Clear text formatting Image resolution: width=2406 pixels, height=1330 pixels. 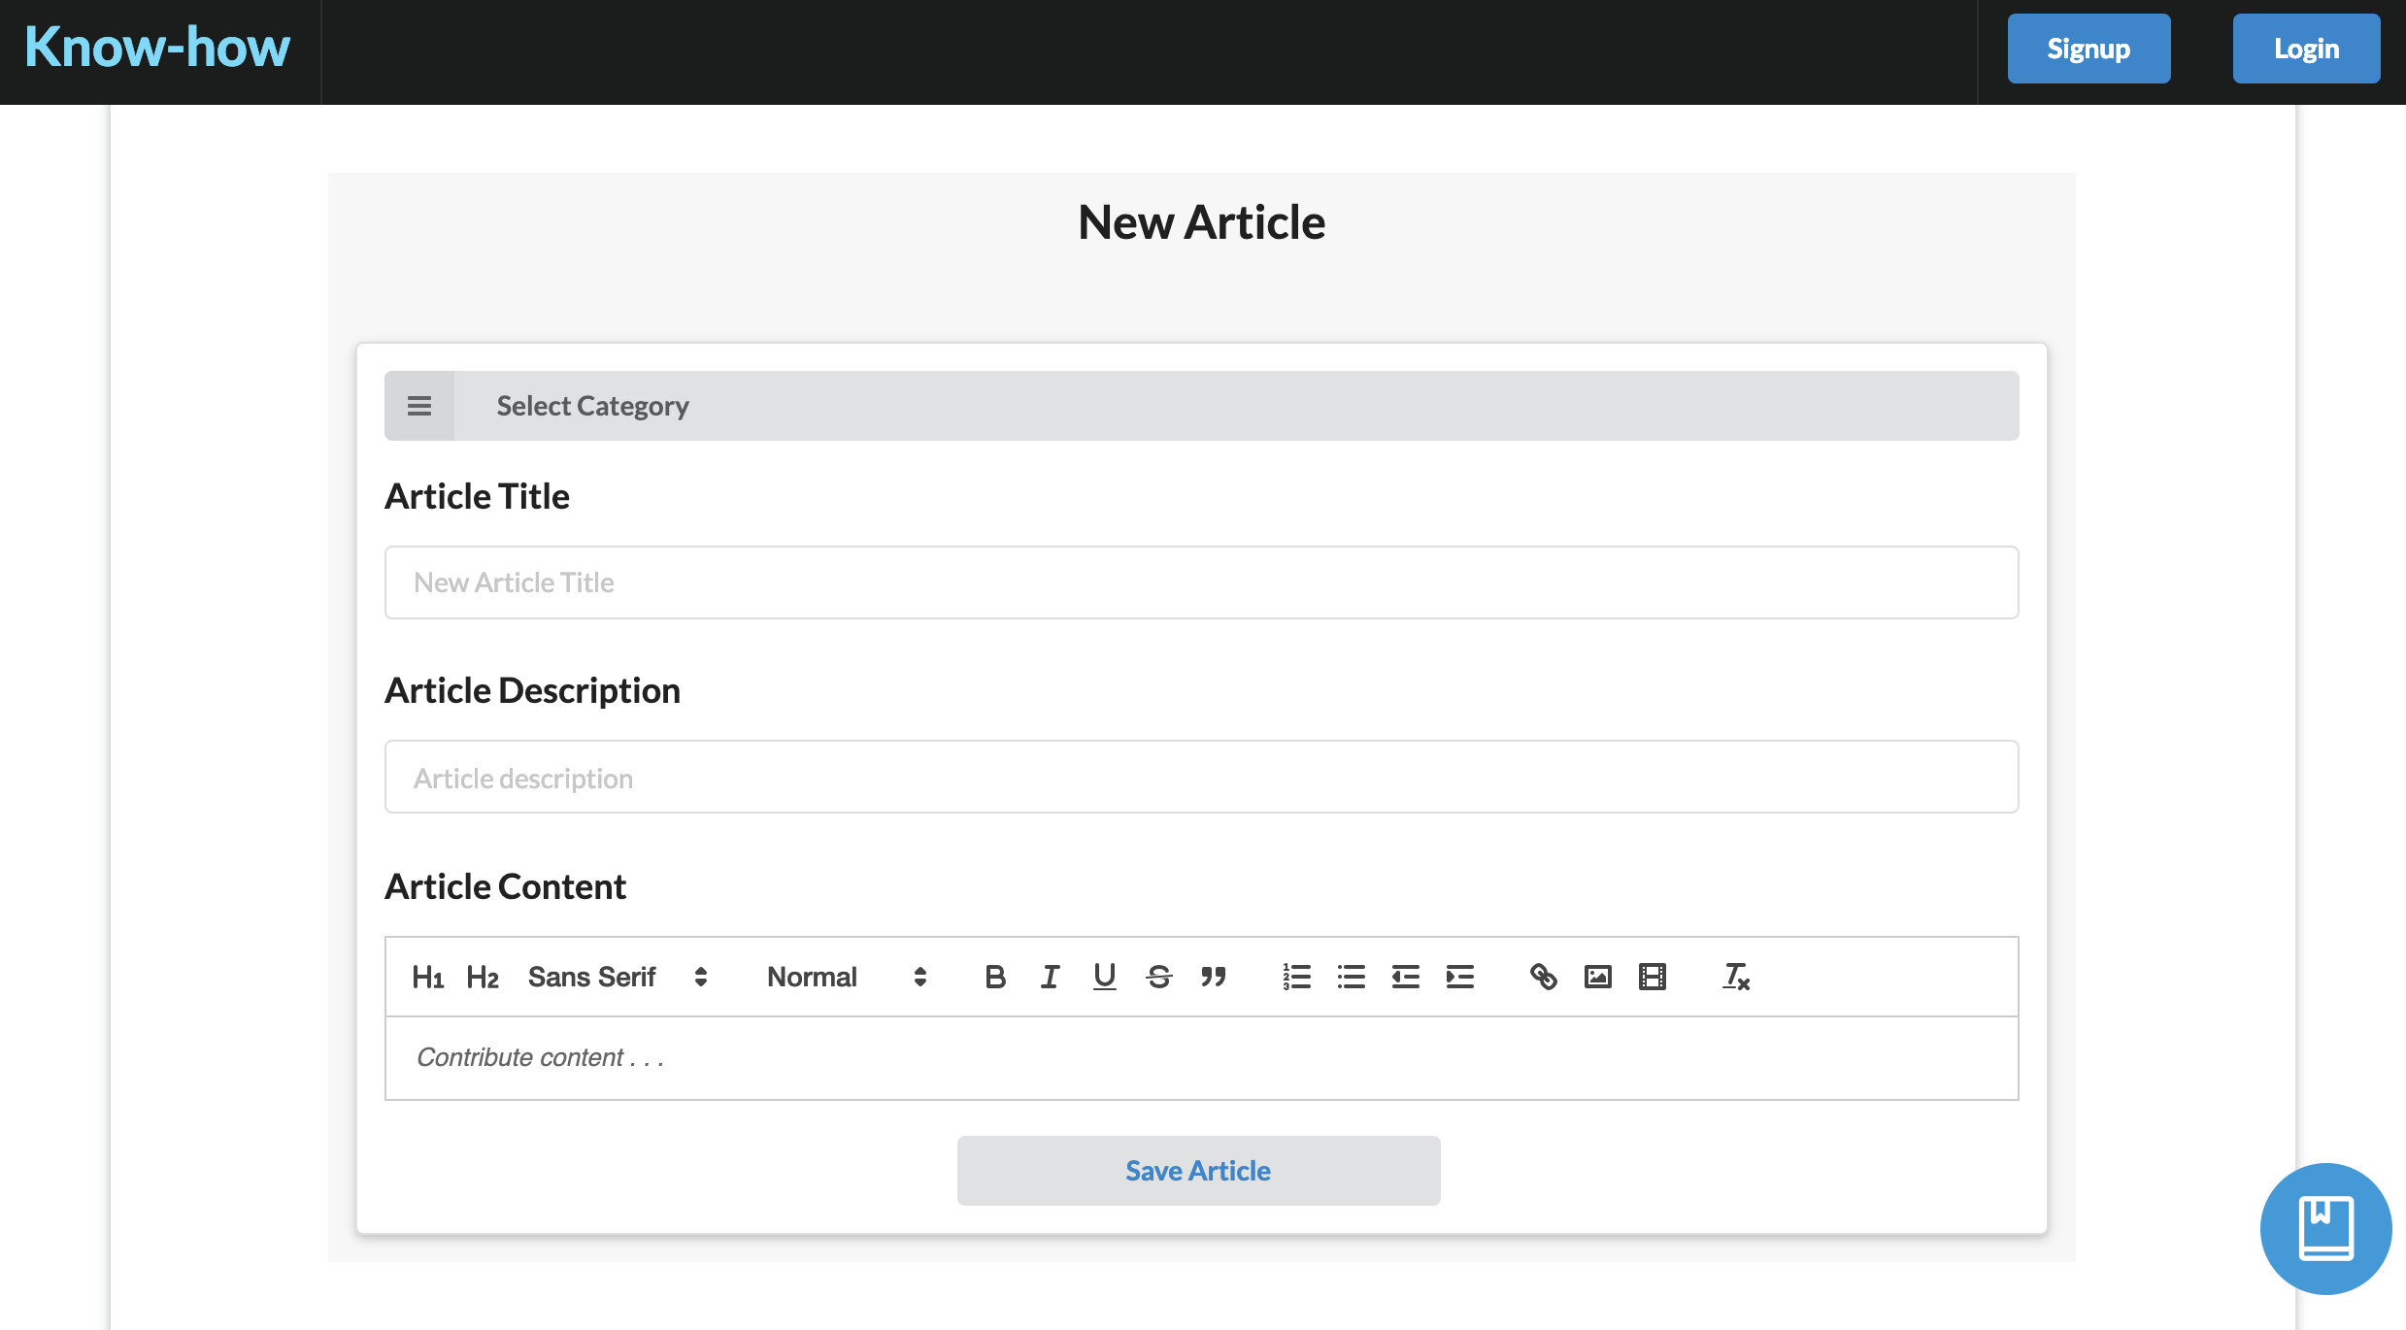coord(1735,977)
